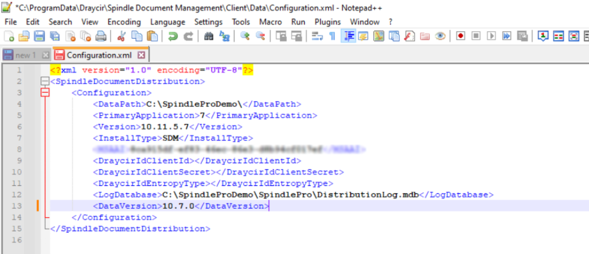Viewport: 589px width, 254px height.
Task: Open the Run menu
Action: click(x=298, y=22)
